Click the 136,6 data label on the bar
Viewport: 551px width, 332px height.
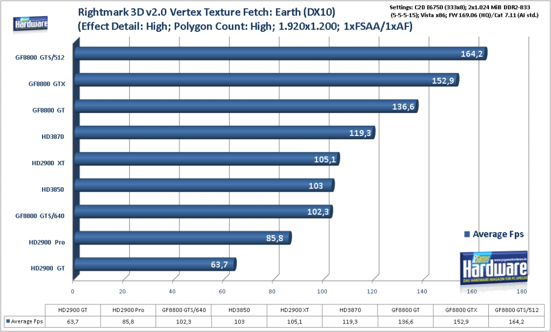click(x=403, y=106)
